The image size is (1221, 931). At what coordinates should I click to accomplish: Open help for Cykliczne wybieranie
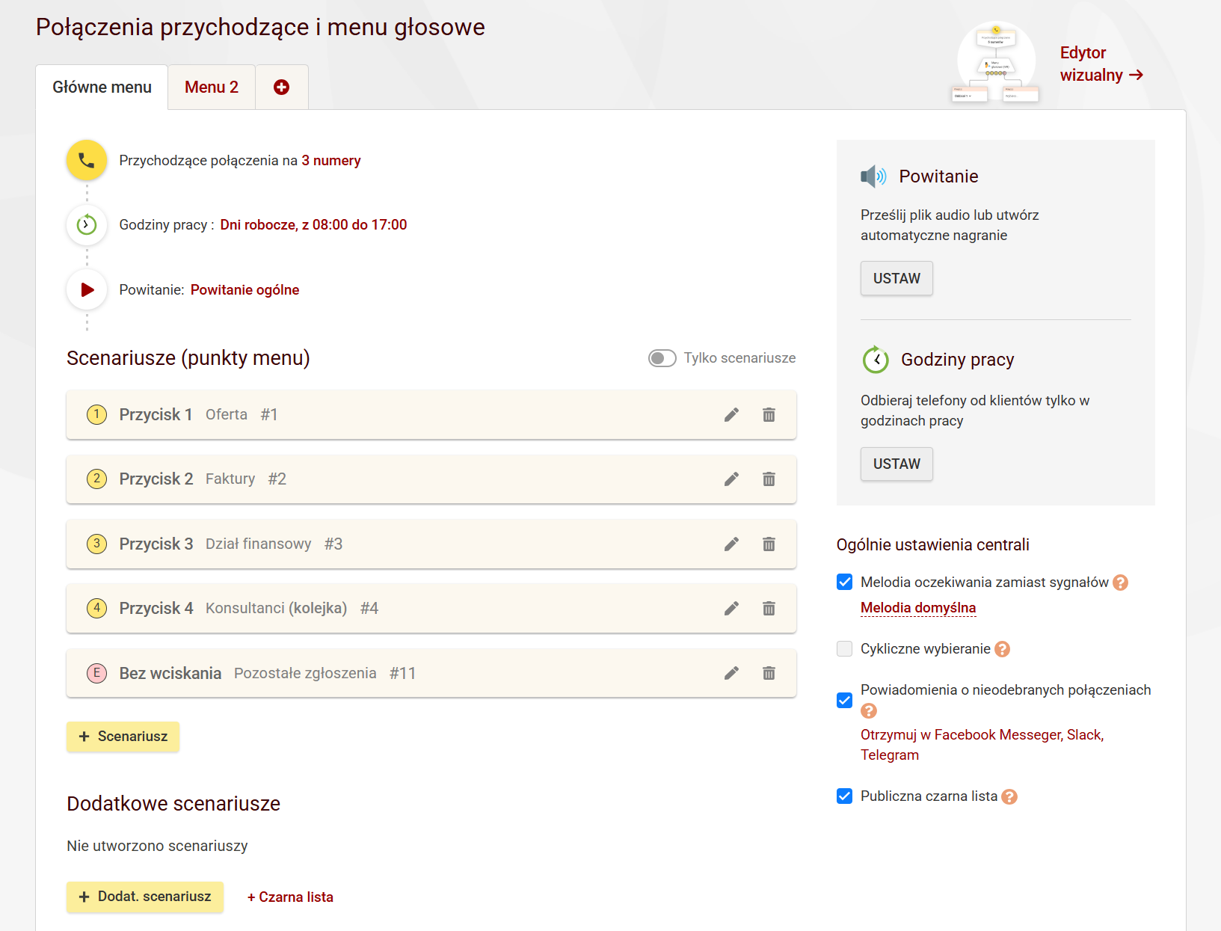1003,649
